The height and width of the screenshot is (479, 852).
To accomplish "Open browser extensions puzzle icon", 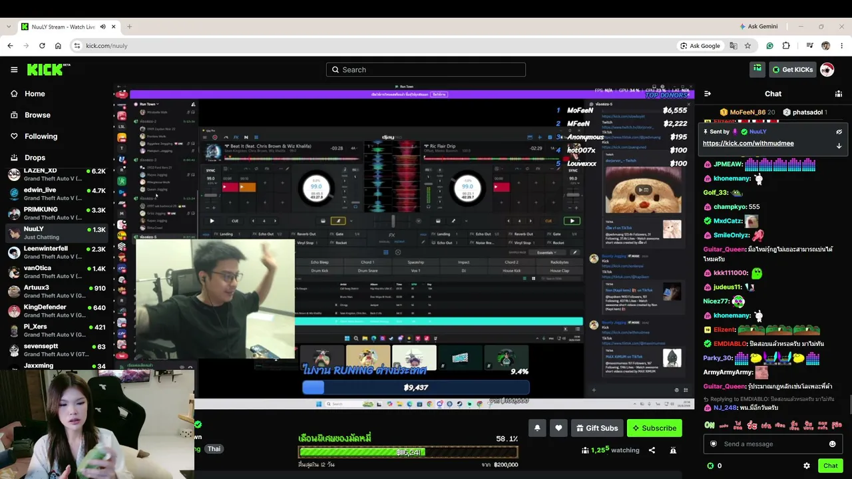I will (x=786, y=46).
